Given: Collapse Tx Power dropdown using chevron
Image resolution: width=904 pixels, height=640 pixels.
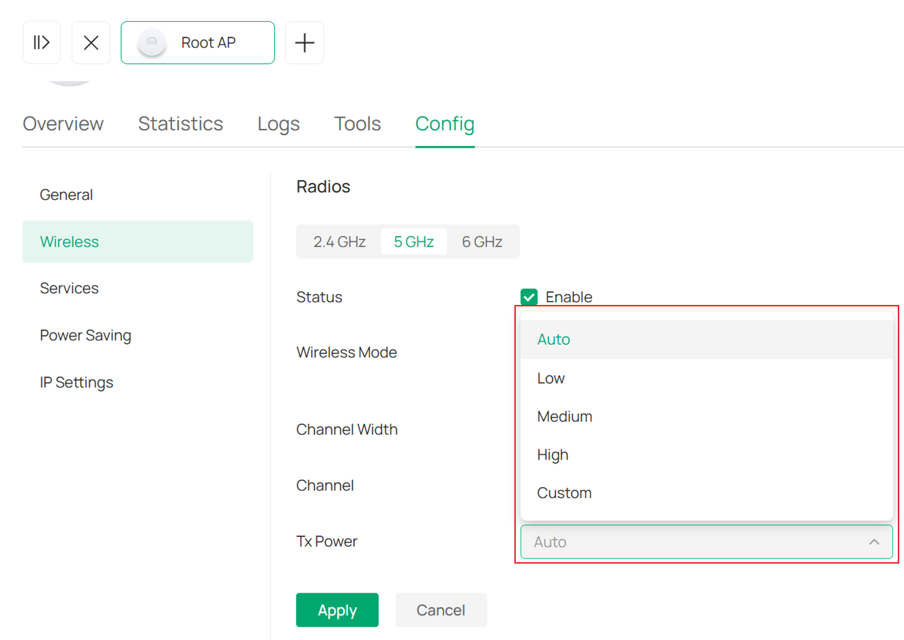Looking at the screenshot, I should [874, 542].
